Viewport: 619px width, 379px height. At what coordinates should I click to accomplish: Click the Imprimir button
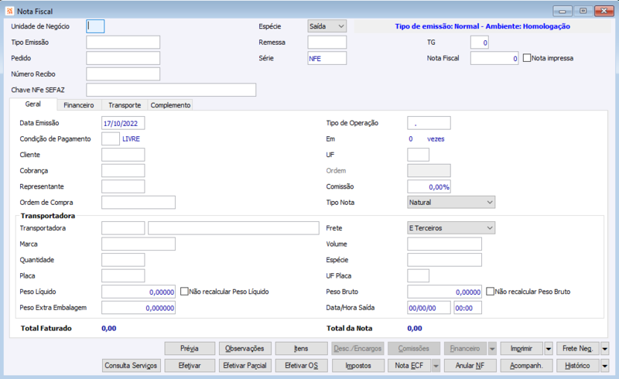click(x=522, y=349)
